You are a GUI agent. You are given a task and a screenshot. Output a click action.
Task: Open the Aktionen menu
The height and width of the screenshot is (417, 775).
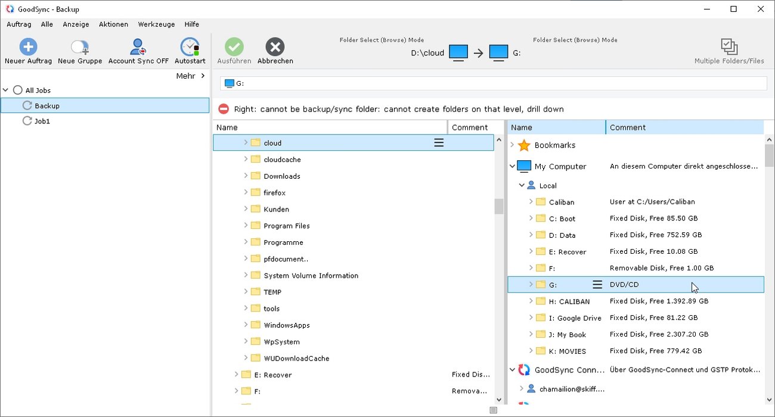(113, 24)
